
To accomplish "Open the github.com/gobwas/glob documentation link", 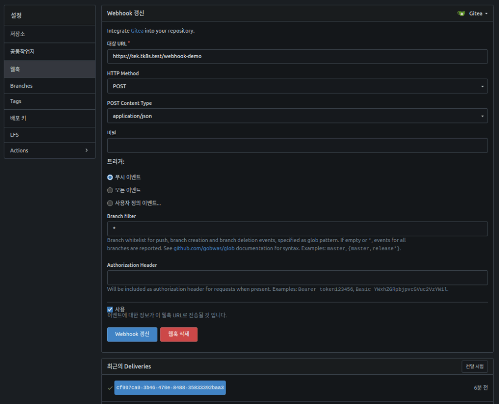I will 205,248.
